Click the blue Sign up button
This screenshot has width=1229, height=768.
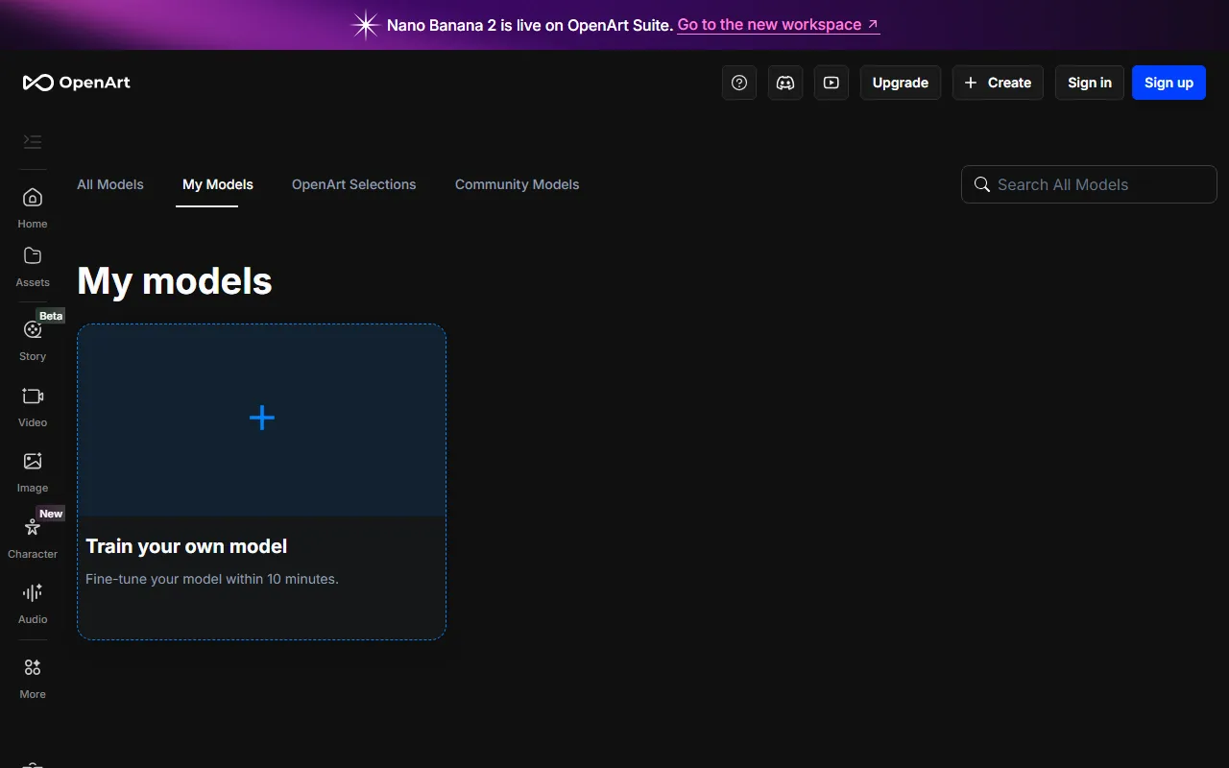[1169, 83]
